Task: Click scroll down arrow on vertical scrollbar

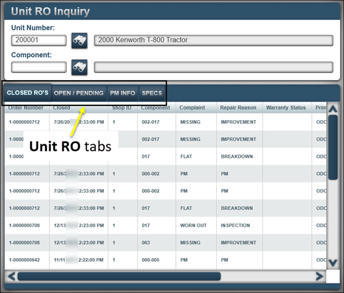Action: pos(333,262)
